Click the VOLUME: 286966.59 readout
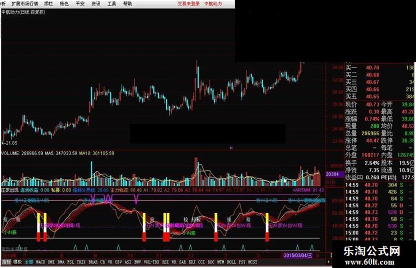 point(22,154)
